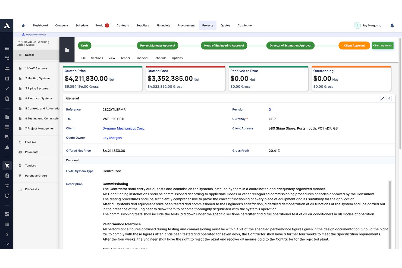The image size is (402, 268).
Task: Click the checkmark icon in dark sidebar
Action: coord(7,89)
